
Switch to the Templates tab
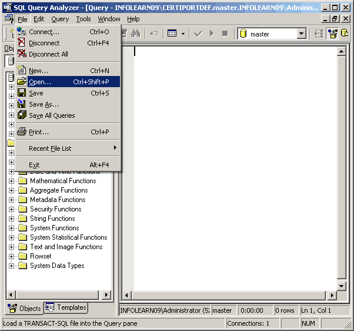coord(66,307)
